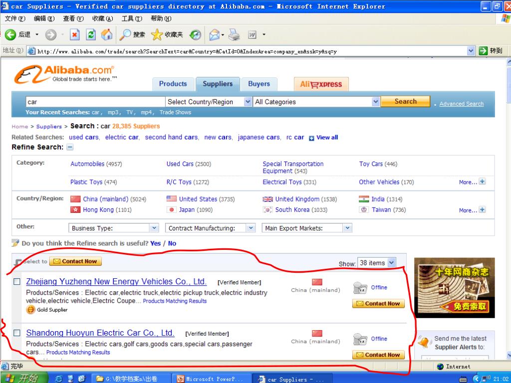Image resolution: width=511 pixels, height=383 pixels.
Task: Click Zhejiang Yuzheng offline chat icon
Action: (x=360, y=288)
